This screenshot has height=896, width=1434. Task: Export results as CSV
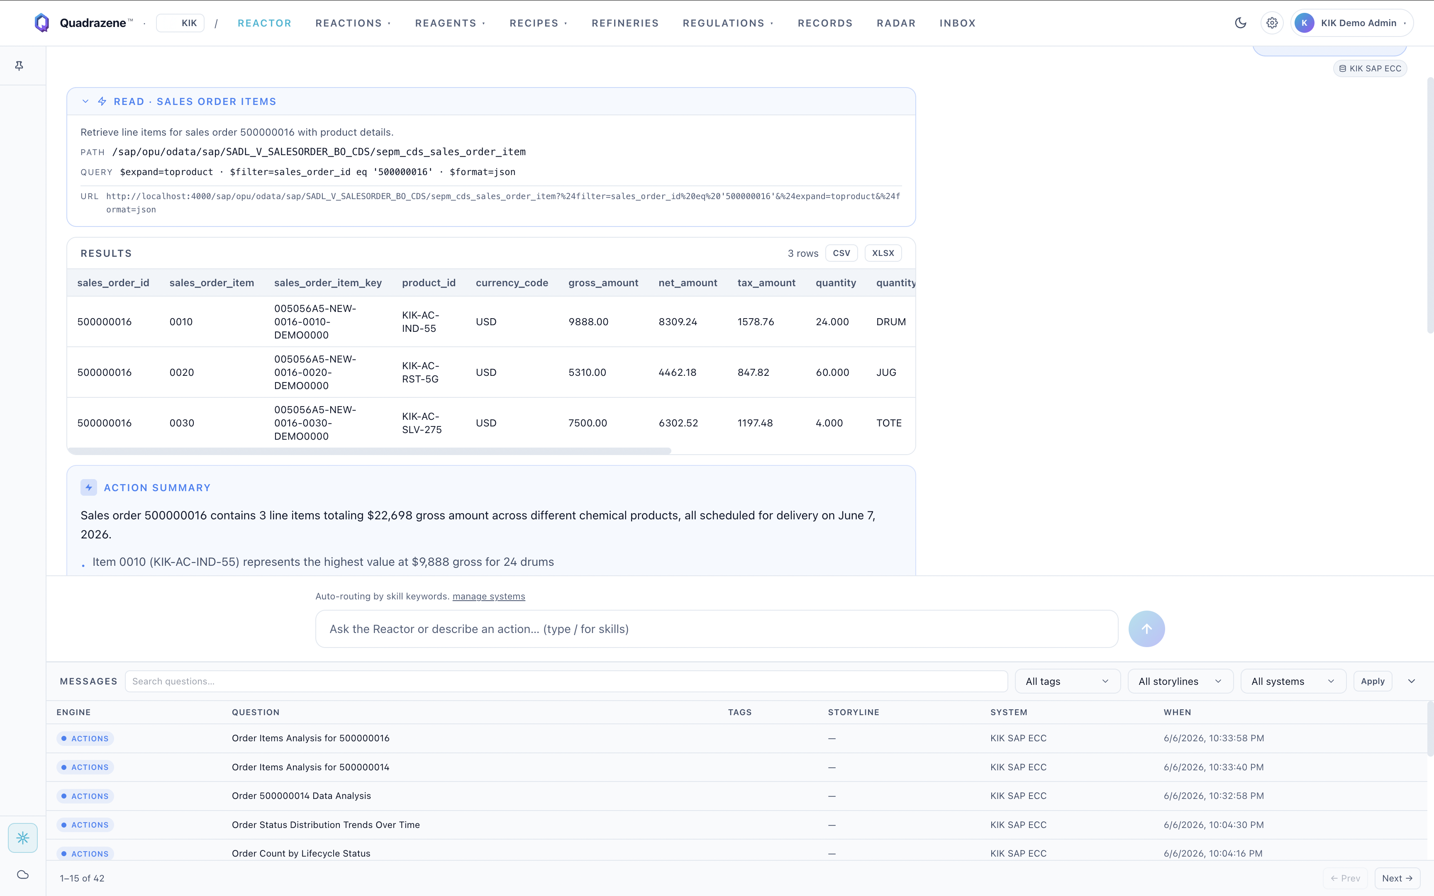841,253
